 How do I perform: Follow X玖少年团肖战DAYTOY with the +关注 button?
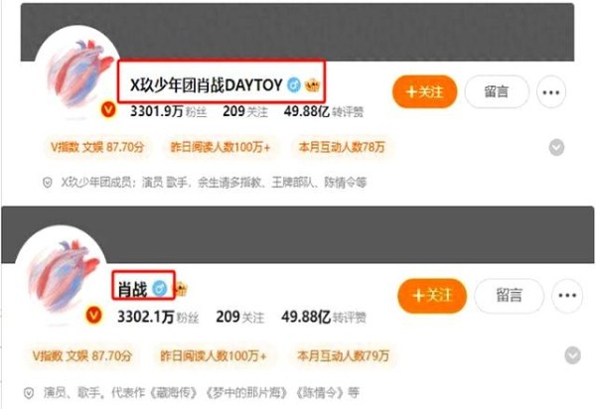424,92
